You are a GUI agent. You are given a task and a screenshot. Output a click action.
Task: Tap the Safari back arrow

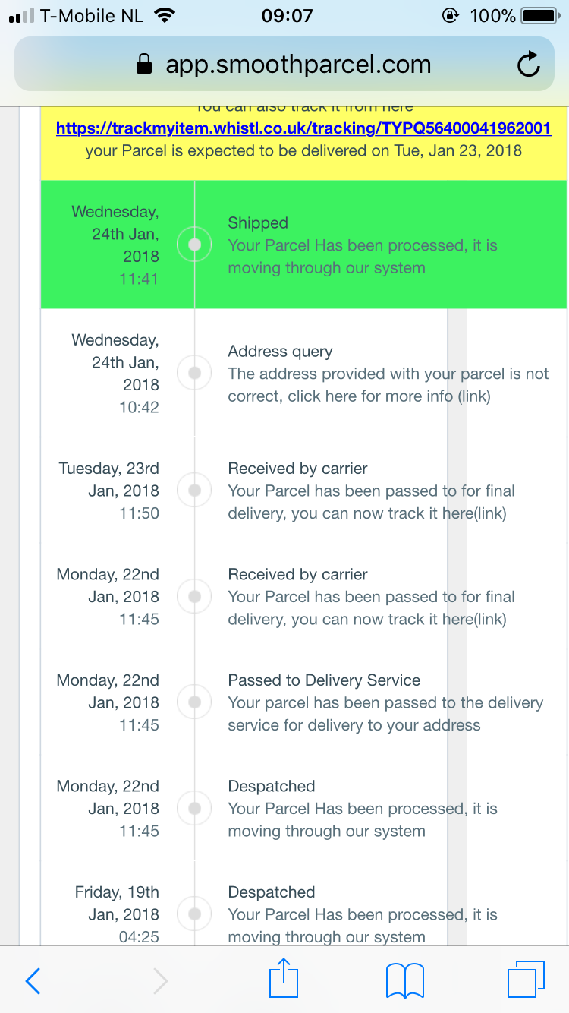[x=33, y=980]
